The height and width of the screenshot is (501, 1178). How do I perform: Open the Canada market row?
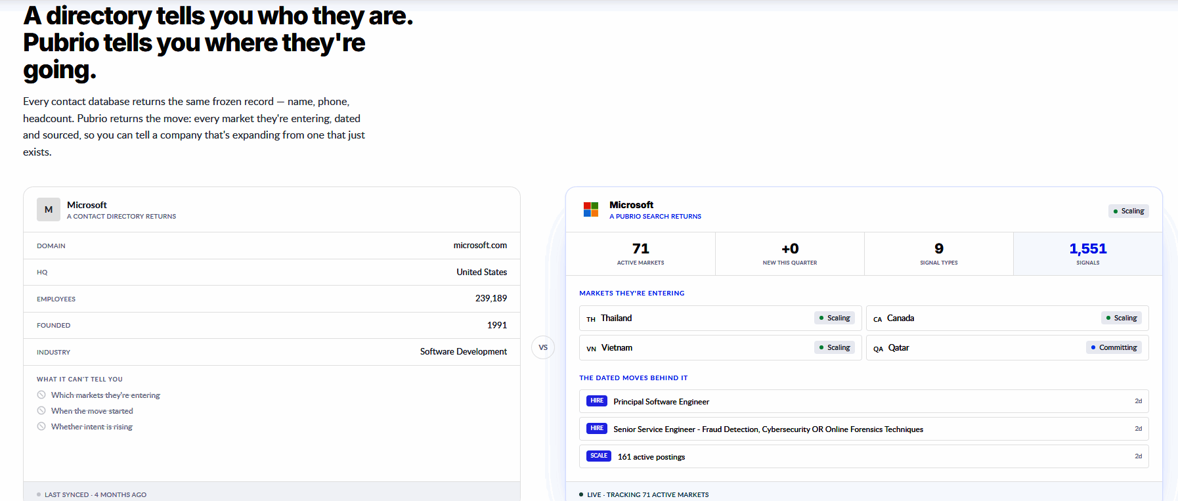pyautogui.click(x=1007, y=318)
